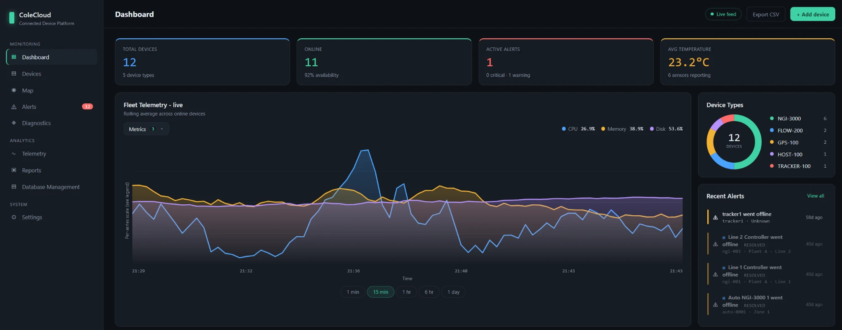Image resolution: width=842 pixels, height=330 pixels.
Task: Click the Add device button
Action: pyautogui.click(x=813, y=14)
